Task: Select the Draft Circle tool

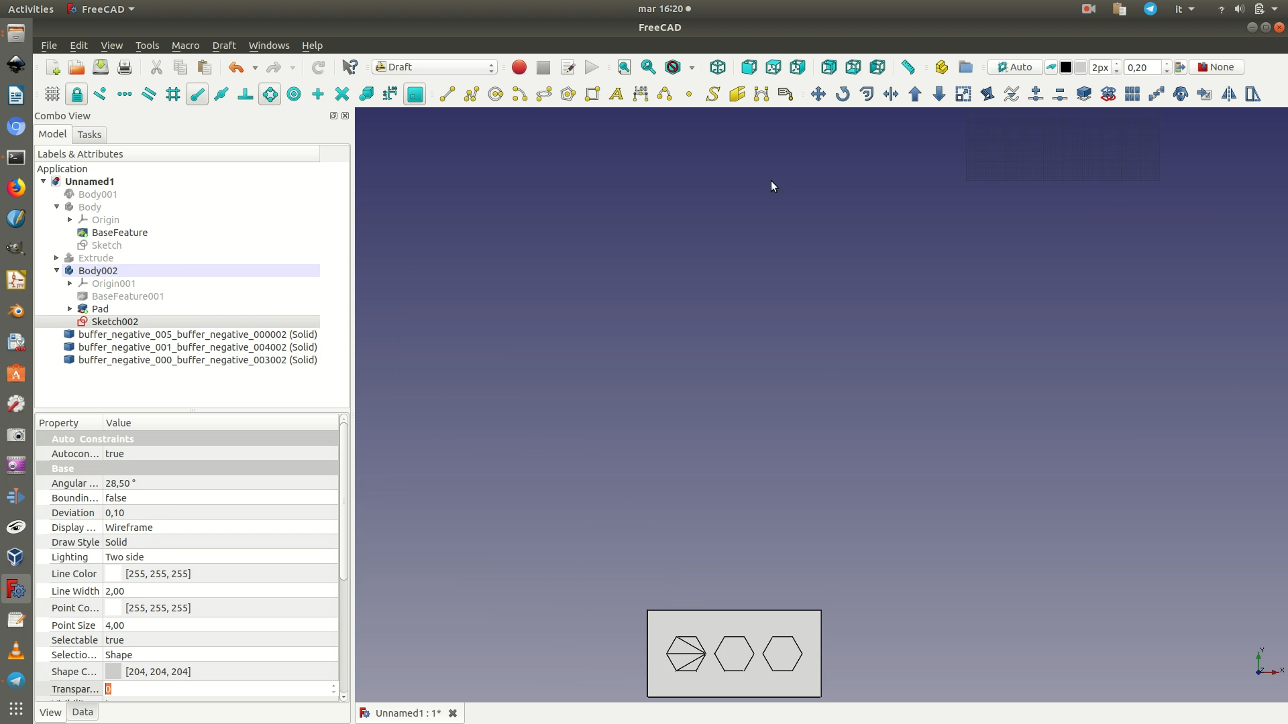Action: (x=496, y=94)
